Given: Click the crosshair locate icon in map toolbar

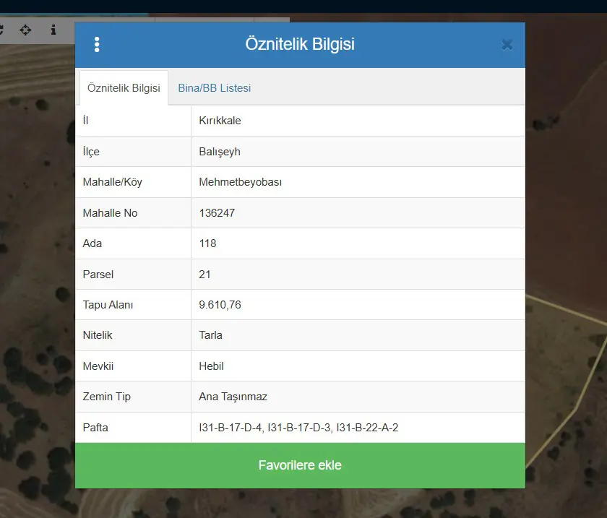Looking at the screenshot, I should pos(25,30).
